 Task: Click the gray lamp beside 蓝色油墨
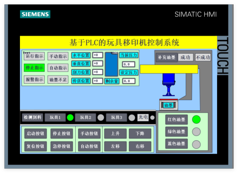pyautogui.click(x=196, y=144)
